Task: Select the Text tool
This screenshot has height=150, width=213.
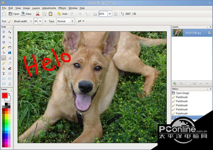Action: coord(4,73)
